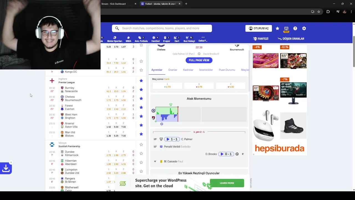Open the MMA sport category

point(128,39)
